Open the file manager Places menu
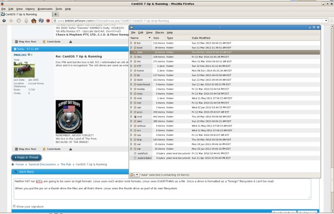The width and height of the screenshot is (334, 214). 159,32
